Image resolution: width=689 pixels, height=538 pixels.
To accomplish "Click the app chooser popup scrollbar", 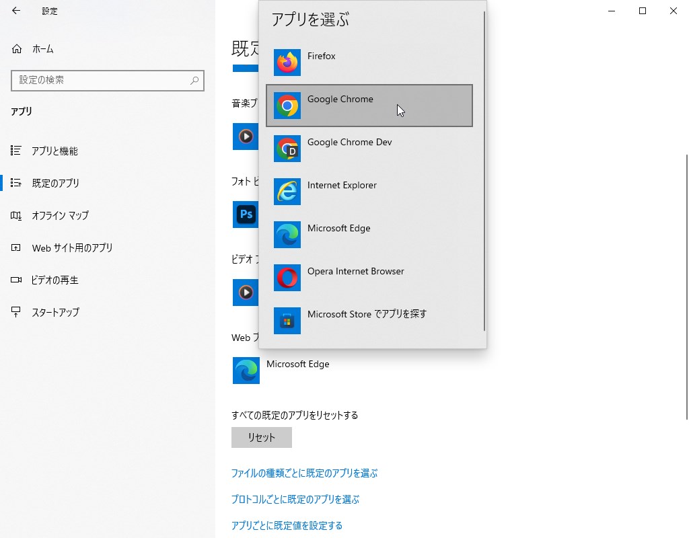I will (x=484, y=171).
